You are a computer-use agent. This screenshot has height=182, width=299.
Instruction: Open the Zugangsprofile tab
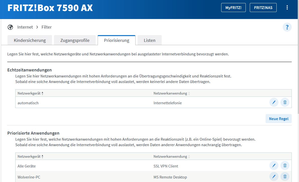(75, 40)
